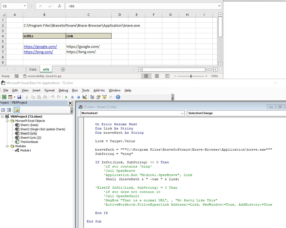Open the Project Explorer toolbar icon
Viewport: 286px width, 228px height.
pyautogui.click(x=92, y=97)
